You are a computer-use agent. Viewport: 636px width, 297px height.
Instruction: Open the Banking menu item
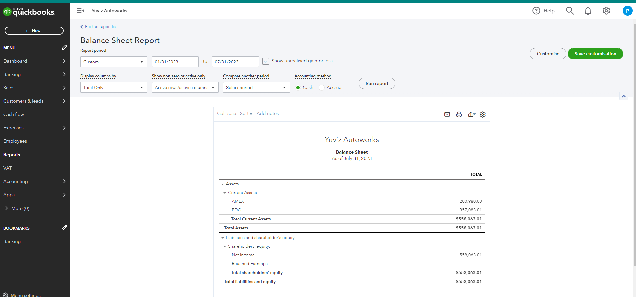click(35, 74)
